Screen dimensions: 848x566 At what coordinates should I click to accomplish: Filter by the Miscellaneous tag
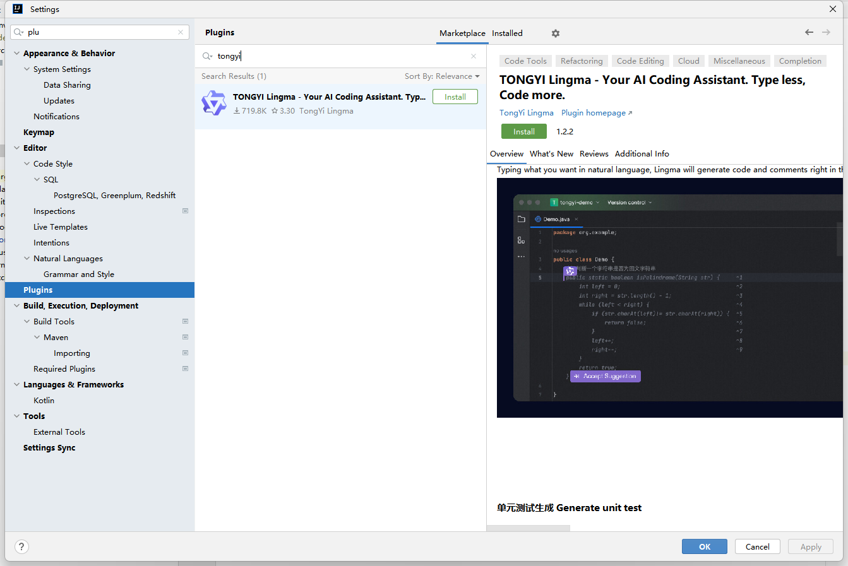[739, 61]
